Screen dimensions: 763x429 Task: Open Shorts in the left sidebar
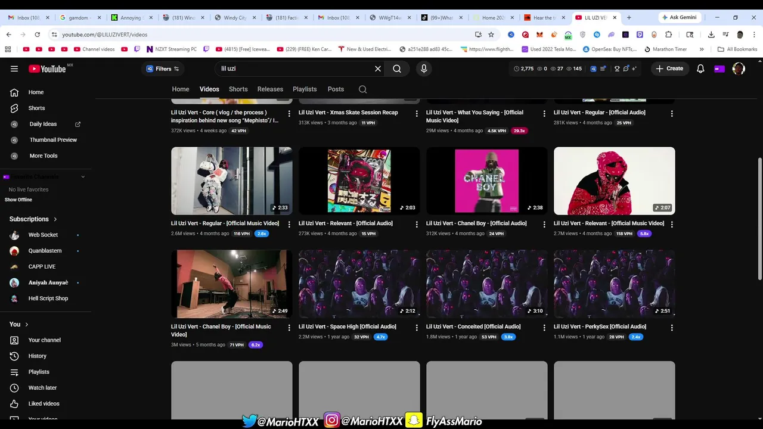(46, 108)
